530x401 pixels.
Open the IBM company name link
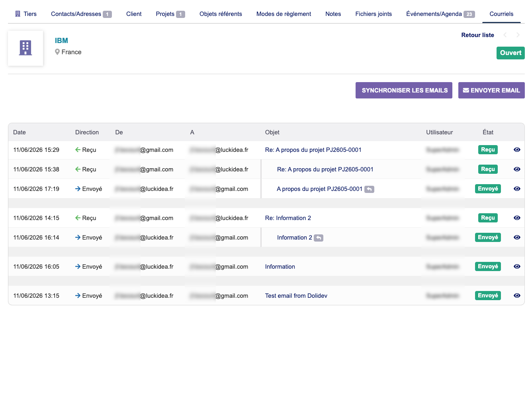[61, 41]
